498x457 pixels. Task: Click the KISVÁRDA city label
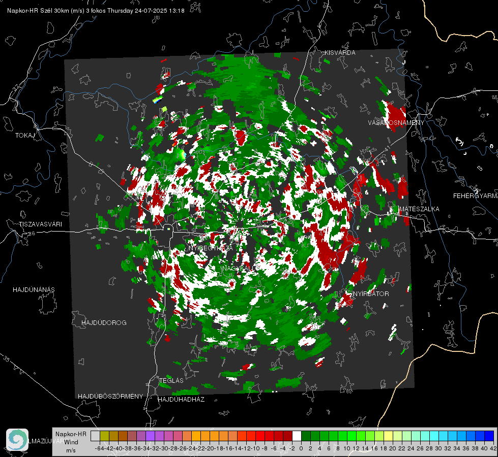pos(340,53)
